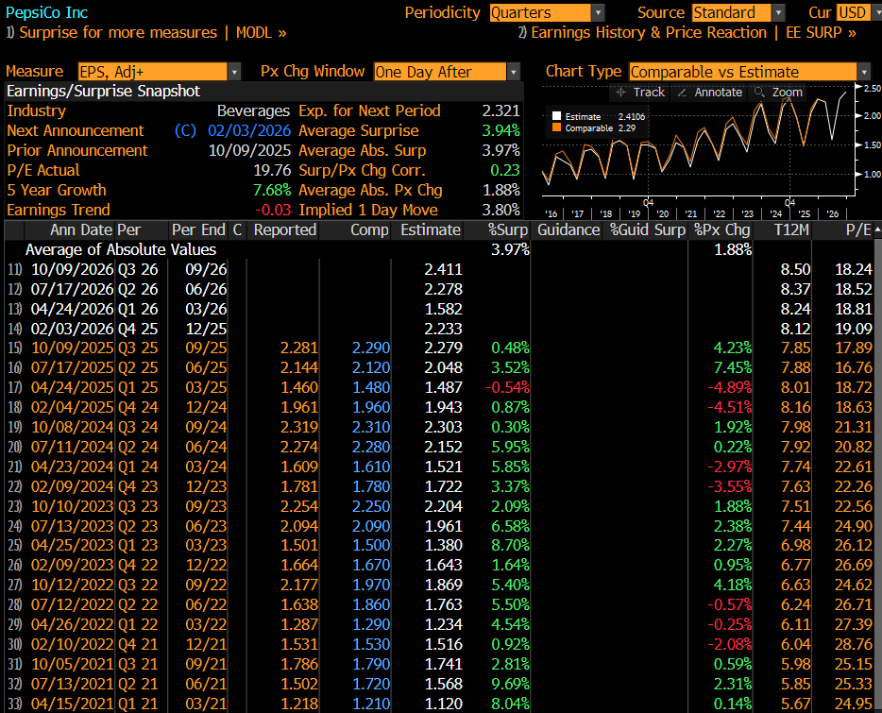
Task: Click the P/E column header
Action: click(857, 229)
